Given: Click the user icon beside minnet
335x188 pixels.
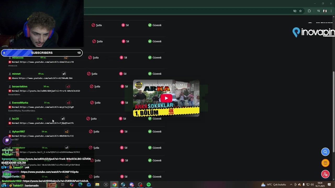Looking at the screenshot, I should click(10, 74).
